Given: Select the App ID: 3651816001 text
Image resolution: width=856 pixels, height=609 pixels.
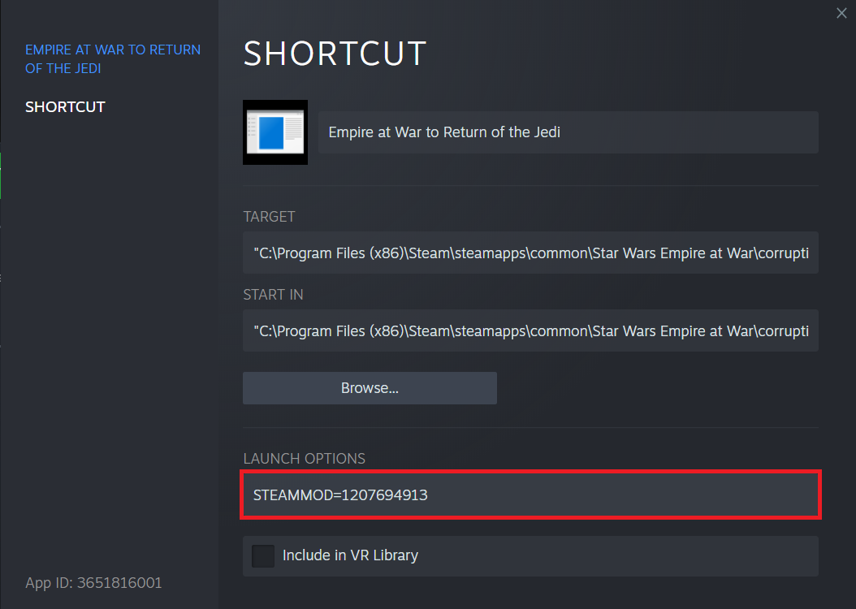Looking at the screenshot, I should click(93, 583).
